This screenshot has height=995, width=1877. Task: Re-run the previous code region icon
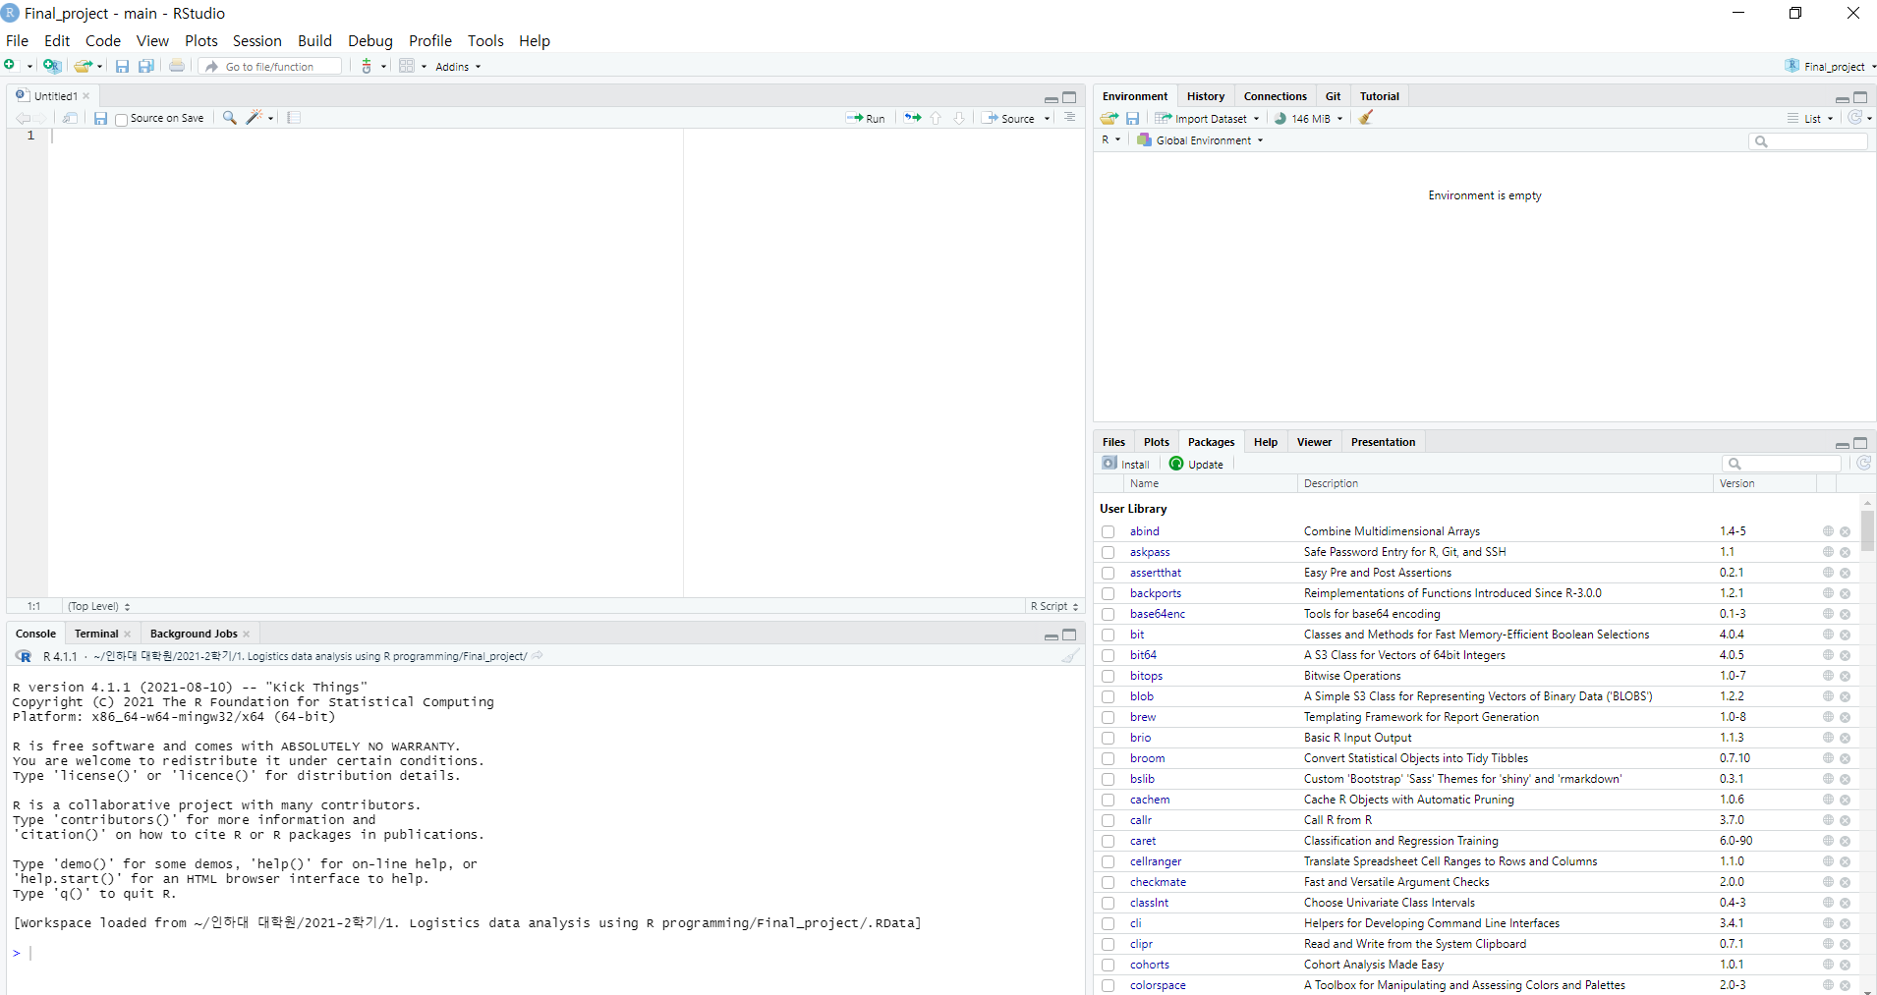point(913,118)
